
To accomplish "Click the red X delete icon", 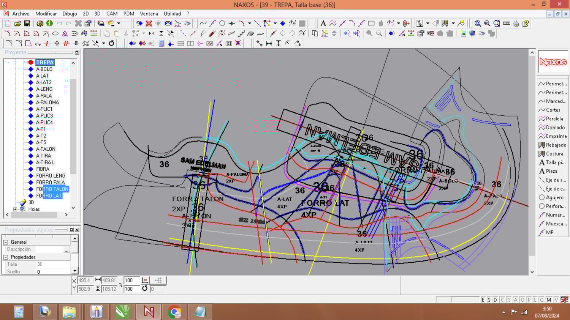I will (x=149, y=24).
